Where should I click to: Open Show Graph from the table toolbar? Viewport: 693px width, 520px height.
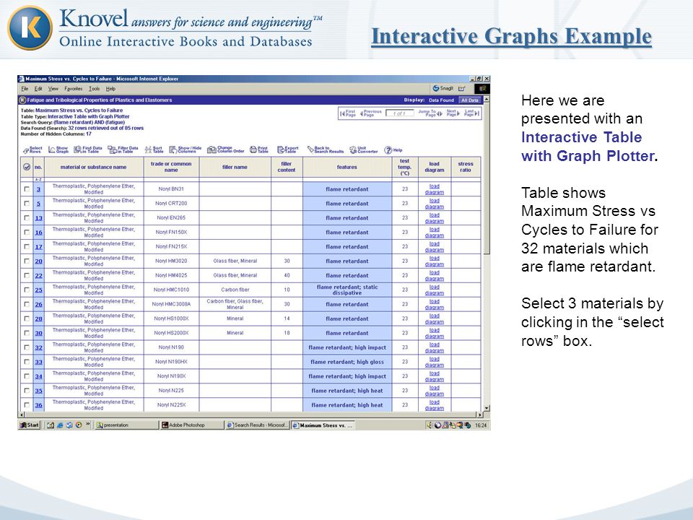coord(58,150)
